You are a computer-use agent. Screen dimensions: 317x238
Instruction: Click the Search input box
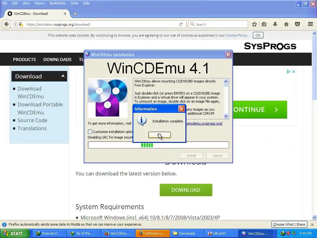218,24
